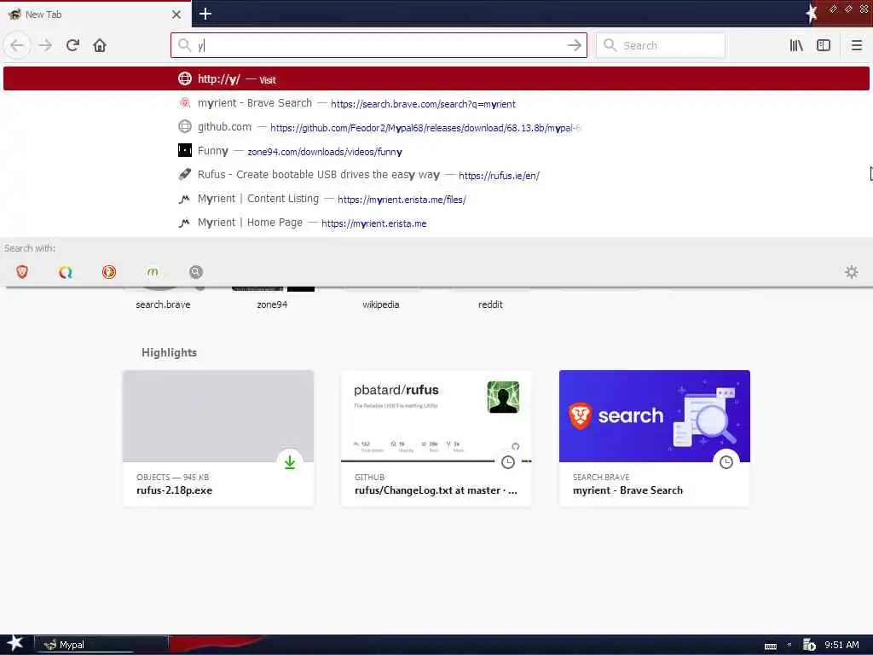
Task: Open the hamburger application menu
Action: [x=856, y=45]
